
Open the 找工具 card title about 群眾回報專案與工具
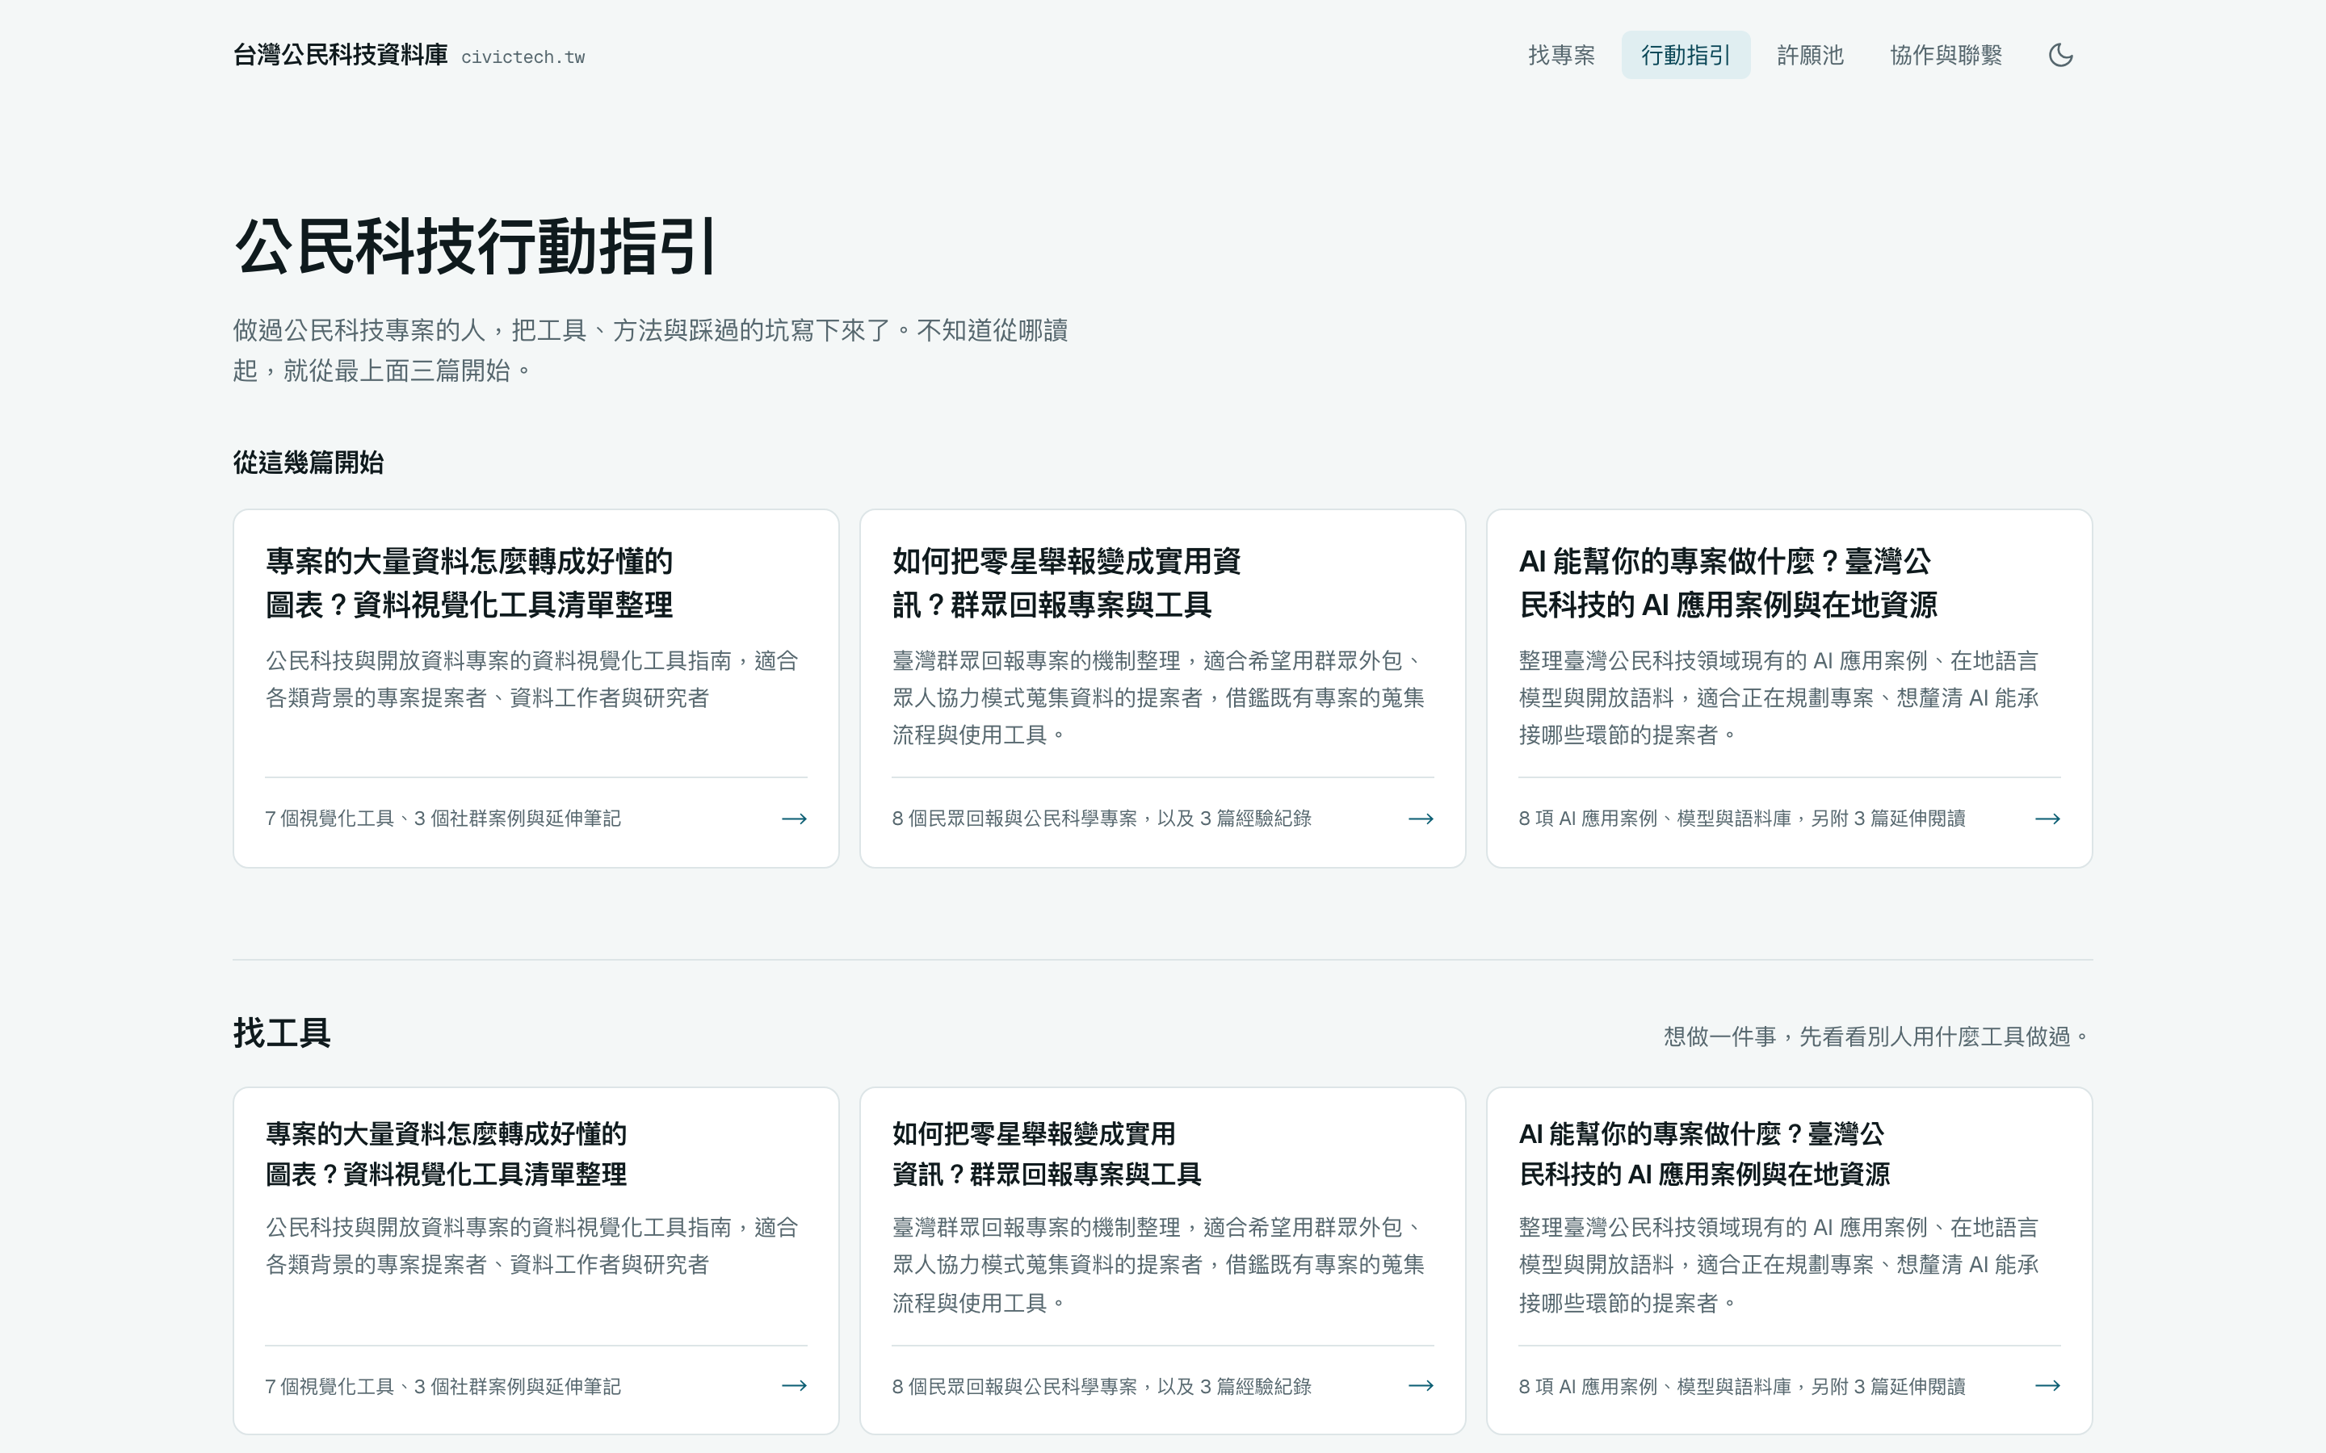pyautogui.click(x=1047, y=1154)
